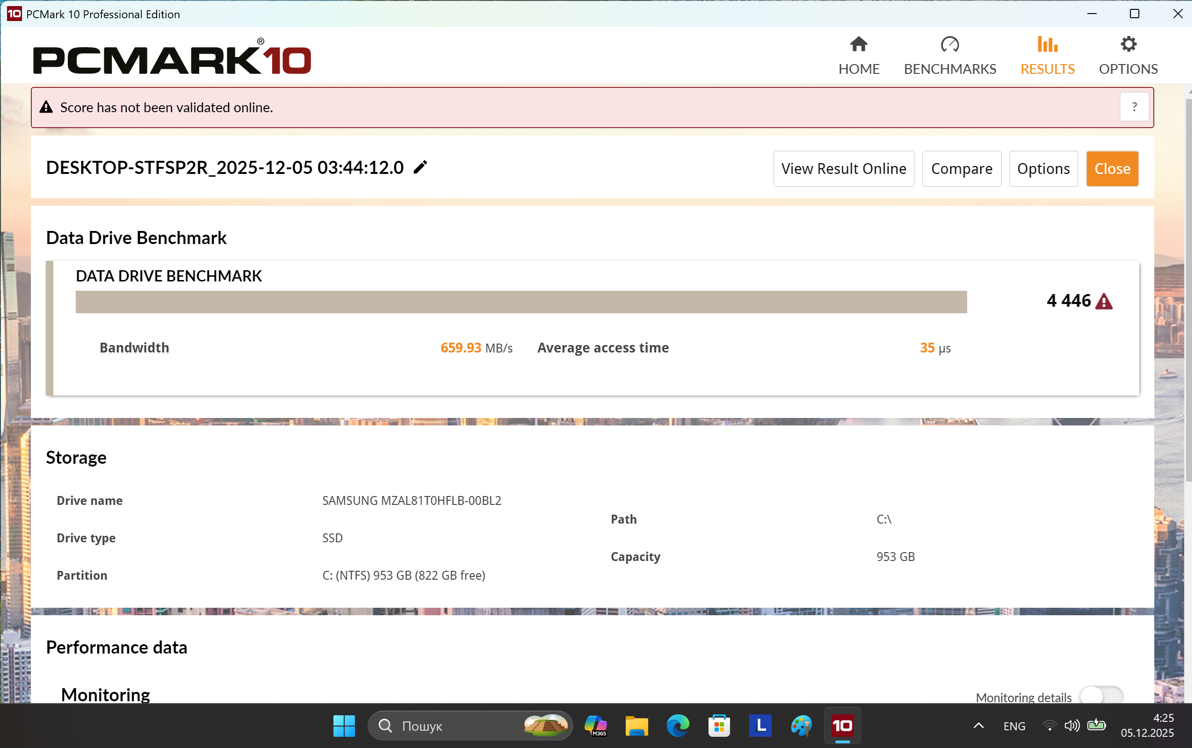Click the Windows Start button
Image resolution: width=1192 pixels, height=748 pixels.
(344, 726)
